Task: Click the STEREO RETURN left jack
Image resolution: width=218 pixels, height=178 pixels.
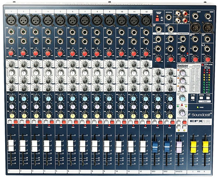Action: (x=183, y=39)
